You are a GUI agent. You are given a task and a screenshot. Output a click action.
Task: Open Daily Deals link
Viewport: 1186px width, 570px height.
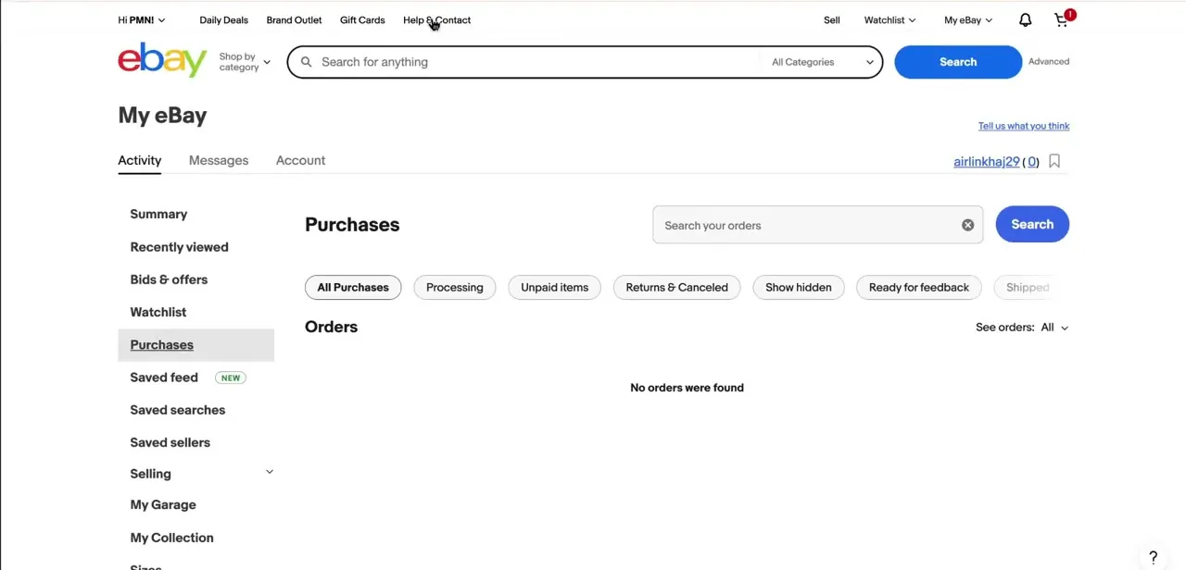point(223,19)
